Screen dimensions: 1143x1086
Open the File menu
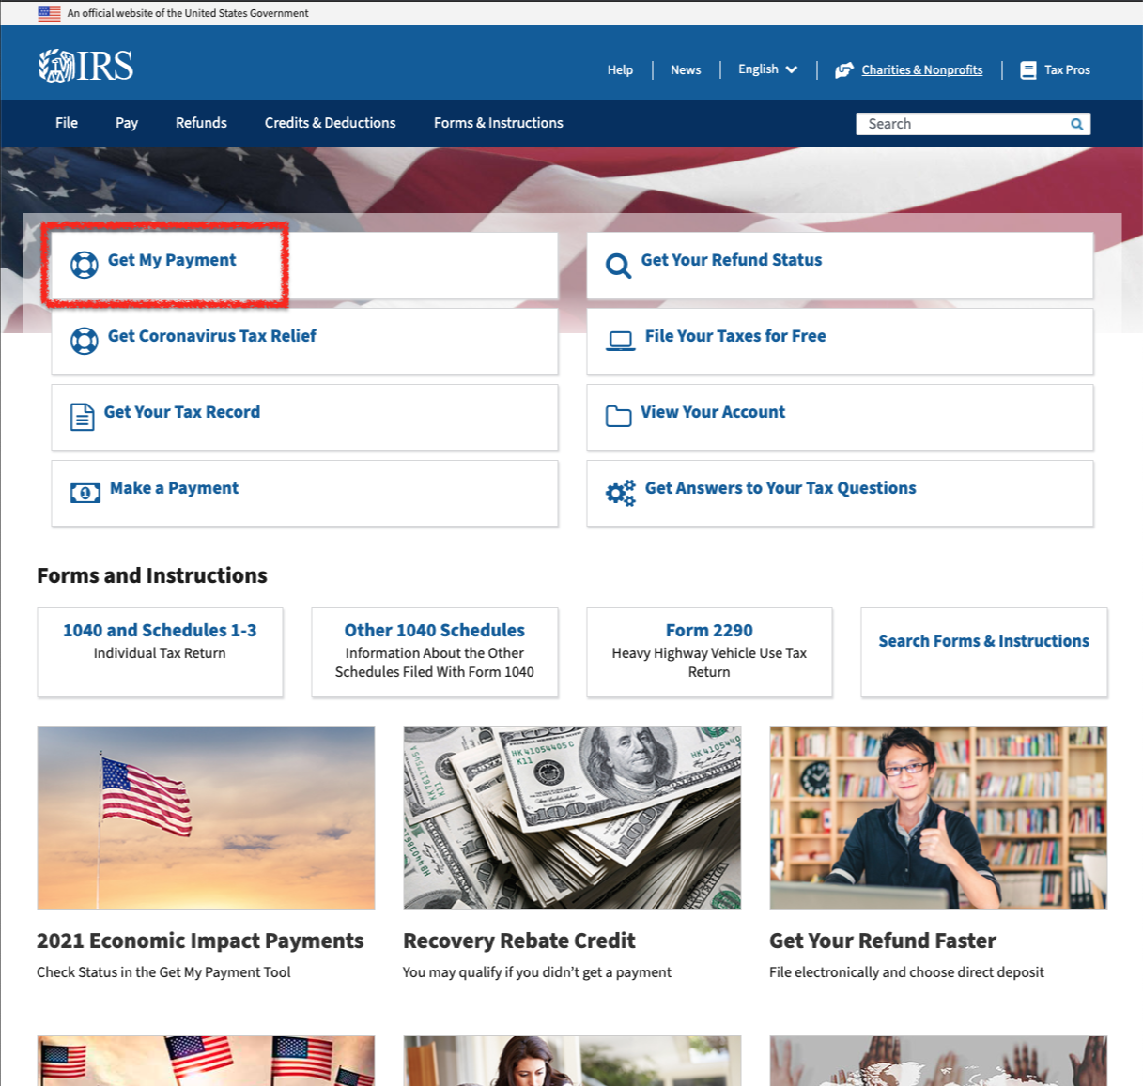click(x=67, y=123)
